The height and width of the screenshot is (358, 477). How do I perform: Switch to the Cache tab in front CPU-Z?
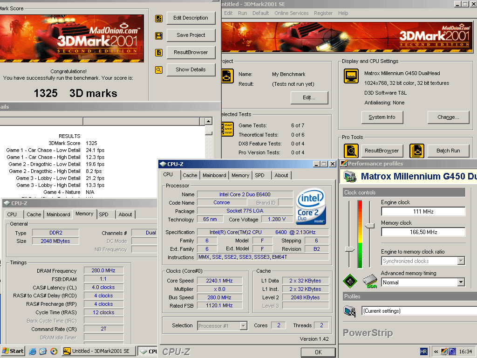coord(190,175)
